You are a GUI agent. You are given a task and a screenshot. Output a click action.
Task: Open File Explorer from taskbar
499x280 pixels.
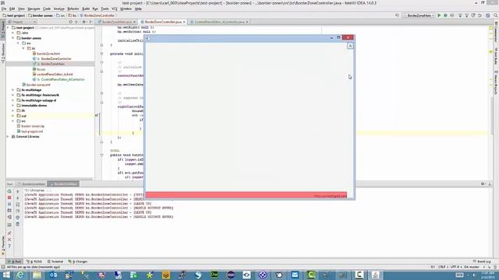(x=37, y=275)
